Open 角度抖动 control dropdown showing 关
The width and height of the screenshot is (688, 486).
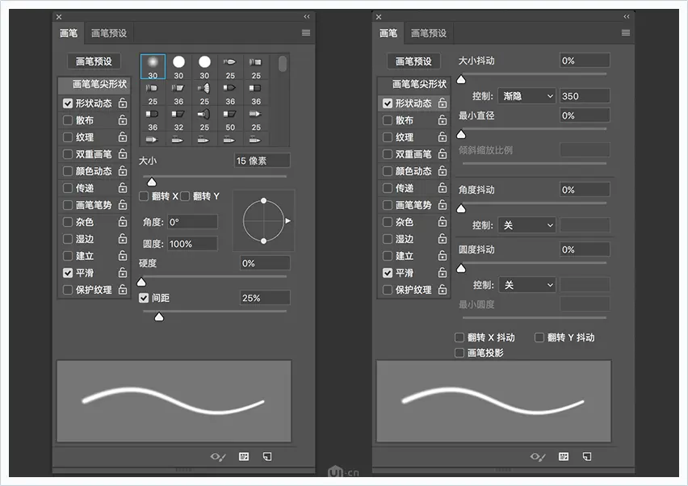pyautogui.click(x=527, y=225)
